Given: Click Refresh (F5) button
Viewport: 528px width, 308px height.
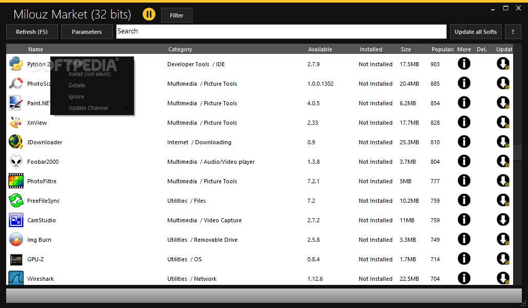Looking at the screenshot, I should (32, 32).
